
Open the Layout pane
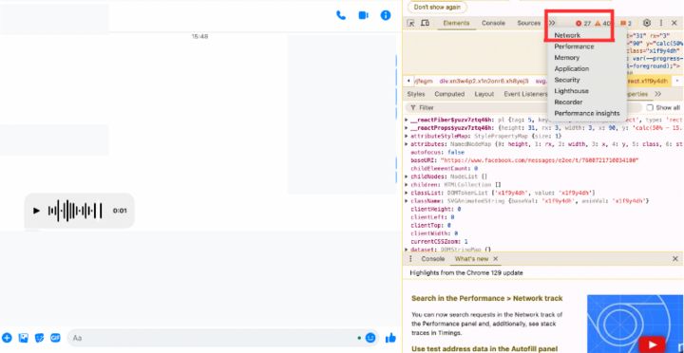(484, 94)
